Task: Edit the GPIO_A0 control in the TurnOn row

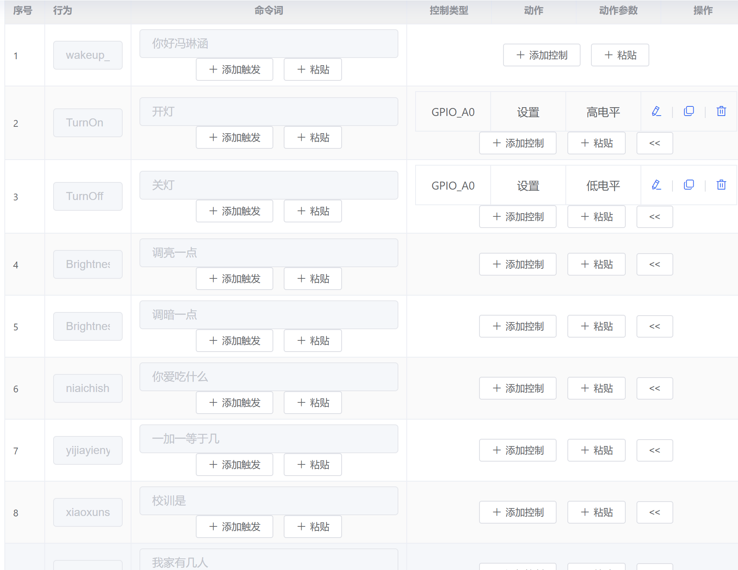Action: coord(656,111)
